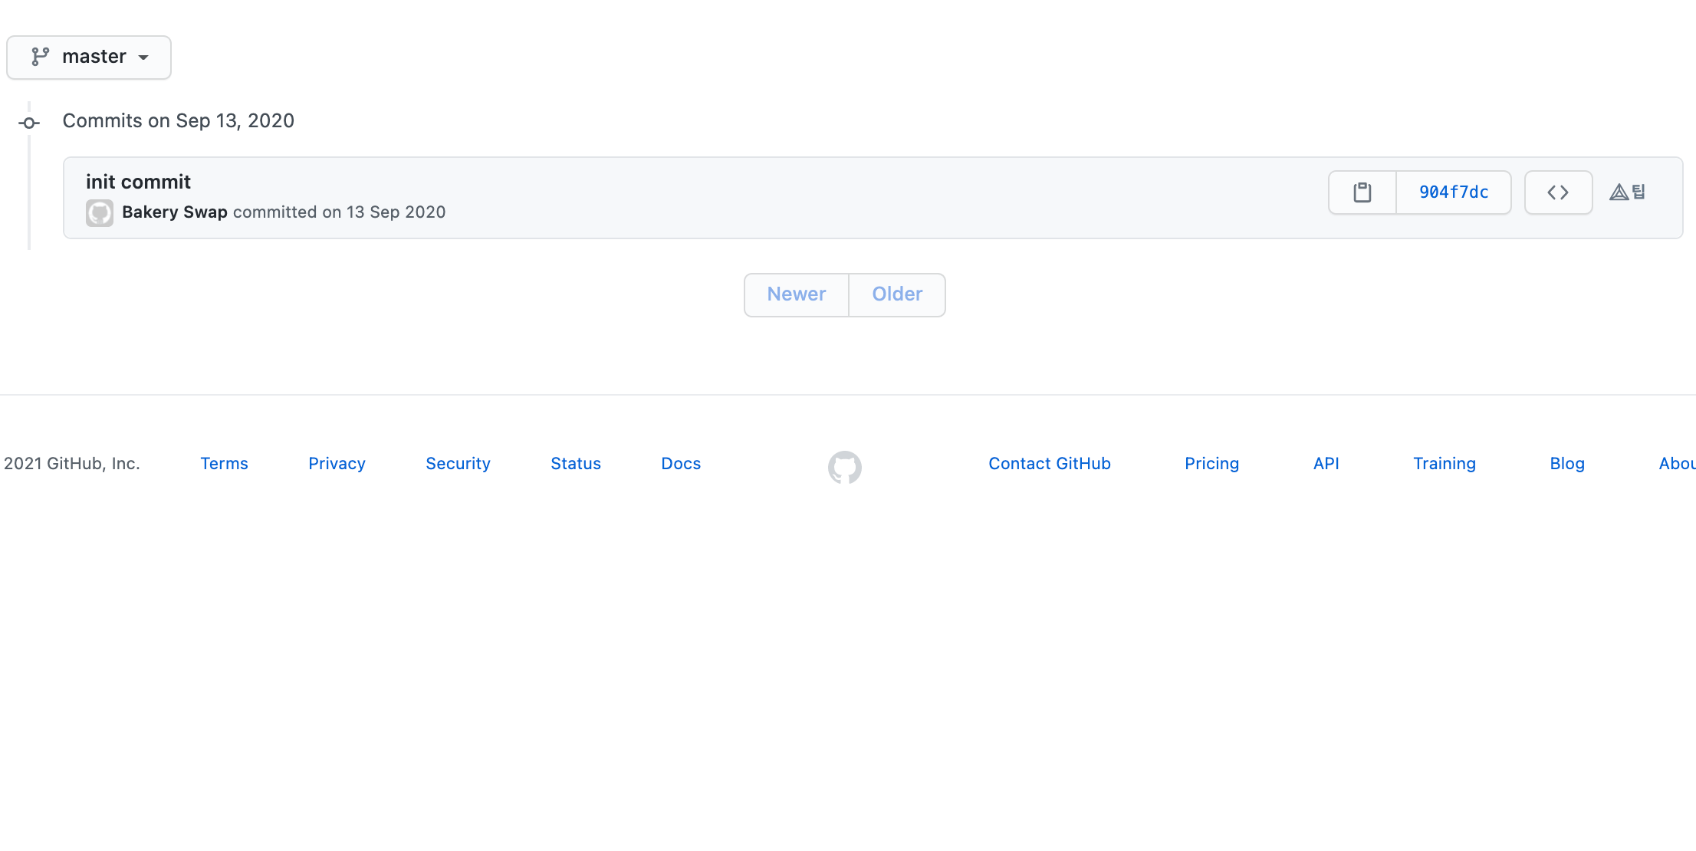This screenshot has width=1696, height=851.
Task: Visit the Pricing footer link
Action: 1211,464
